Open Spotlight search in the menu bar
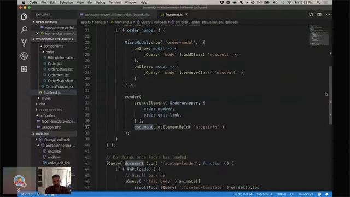This screenshot has height=197, width=350. (x=318, y=2)
